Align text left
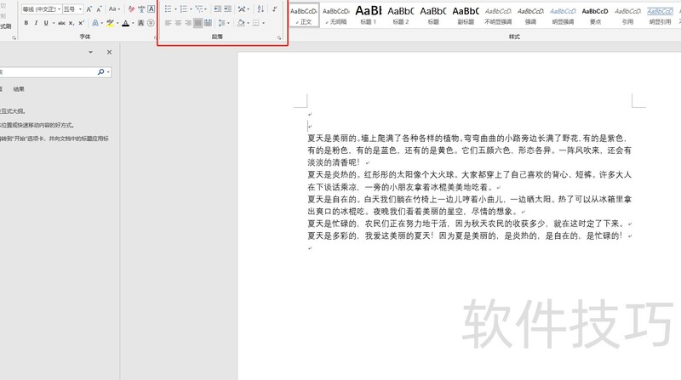681x380 pixels. [168, 23]
